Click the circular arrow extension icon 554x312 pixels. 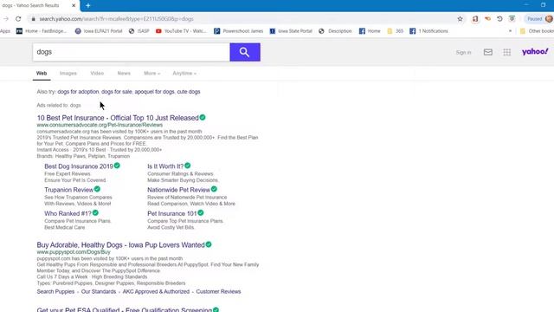499,19
